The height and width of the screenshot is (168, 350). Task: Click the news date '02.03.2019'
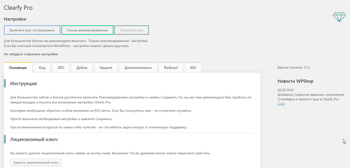(x=286, y=90)
